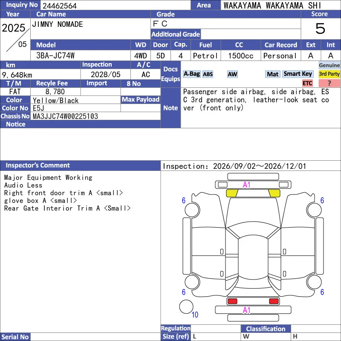The width and height of the screenshot is (341, 341).
Task: Click the yellow left headlight on diagram
Action: point(232,193)
